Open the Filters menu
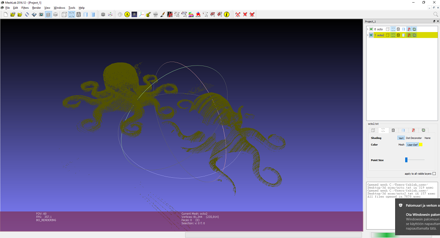The image size is (440, 238). pyautogui.click(x=25, y=8)
